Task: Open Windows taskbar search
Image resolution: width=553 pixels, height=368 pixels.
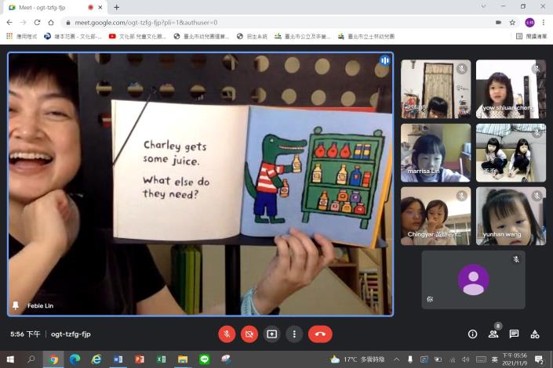Action: click(31, 359)
